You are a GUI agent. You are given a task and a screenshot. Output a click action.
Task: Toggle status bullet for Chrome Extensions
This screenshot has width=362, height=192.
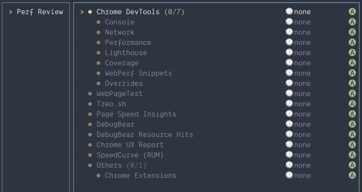(x=98, y=175)
